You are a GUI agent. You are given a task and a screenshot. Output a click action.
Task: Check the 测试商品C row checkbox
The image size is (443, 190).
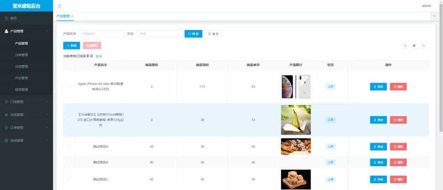[69, 179]
